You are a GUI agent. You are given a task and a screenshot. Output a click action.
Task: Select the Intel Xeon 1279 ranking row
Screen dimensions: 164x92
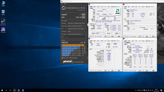pos(73,47)
